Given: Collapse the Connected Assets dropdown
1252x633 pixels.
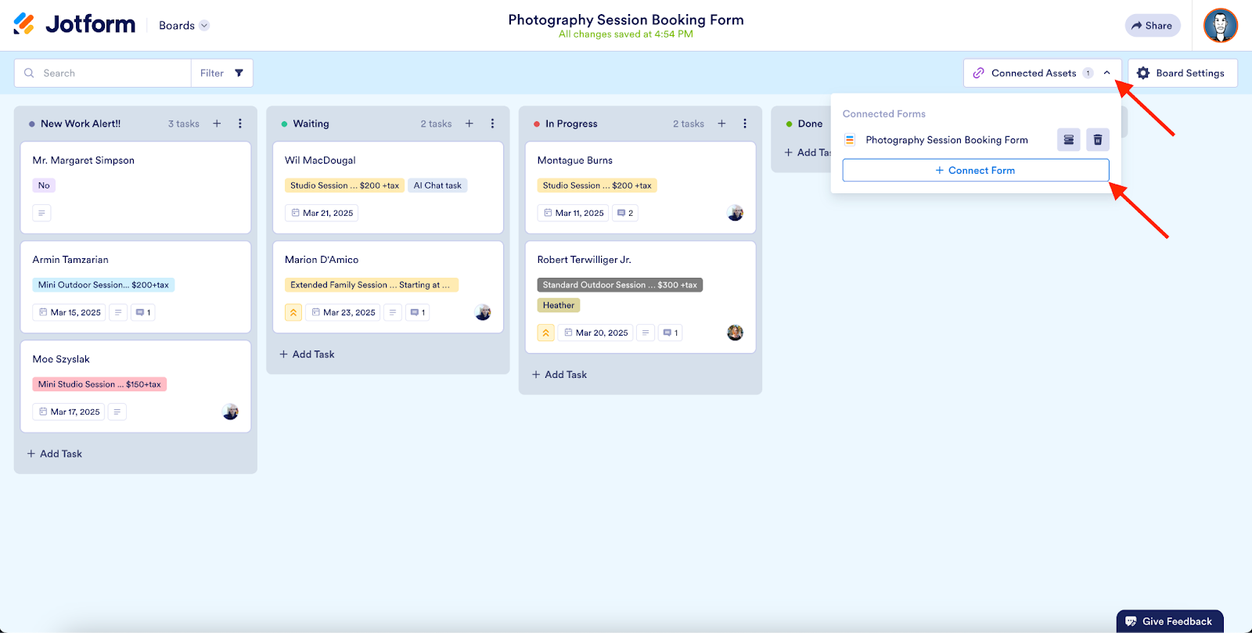Looking at the screenshot, I should tap(1106, 73).
